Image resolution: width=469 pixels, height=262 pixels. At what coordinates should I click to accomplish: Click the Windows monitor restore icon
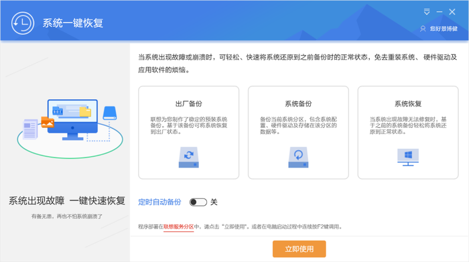click(x=408, y=157)
